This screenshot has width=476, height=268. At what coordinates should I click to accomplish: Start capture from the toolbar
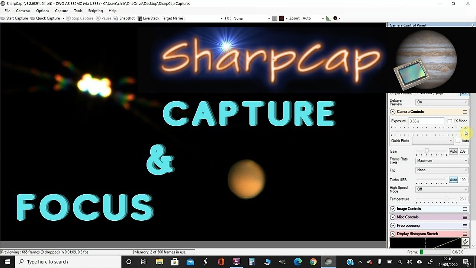14,18
